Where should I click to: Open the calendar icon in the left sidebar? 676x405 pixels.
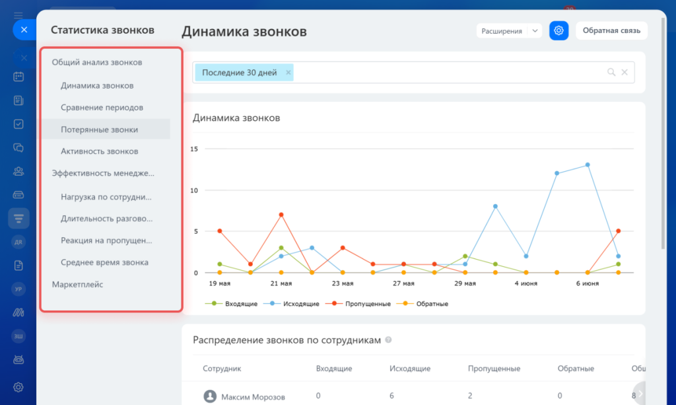[x=18, y=77]
